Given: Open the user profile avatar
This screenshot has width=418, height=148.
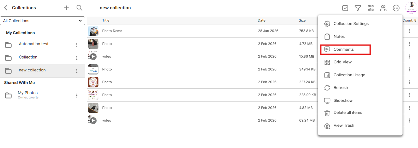Looking at the screenshot, I should [x=411, y=7].
